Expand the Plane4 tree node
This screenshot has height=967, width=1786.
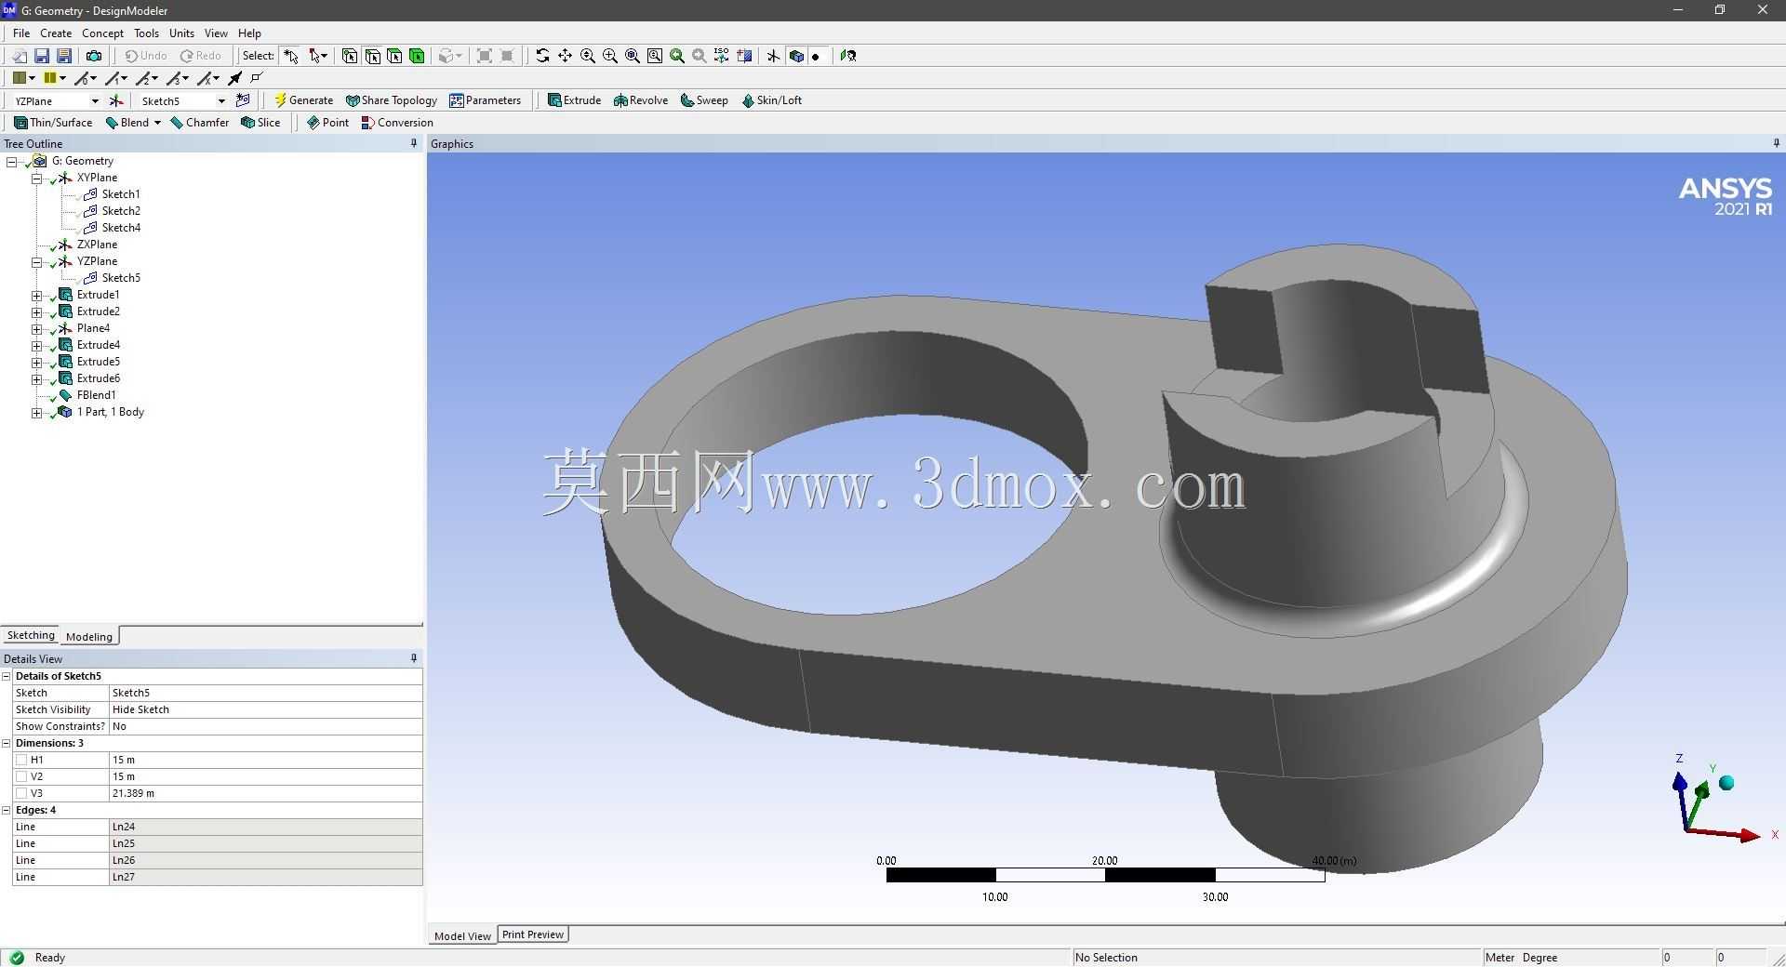[36, 329]
